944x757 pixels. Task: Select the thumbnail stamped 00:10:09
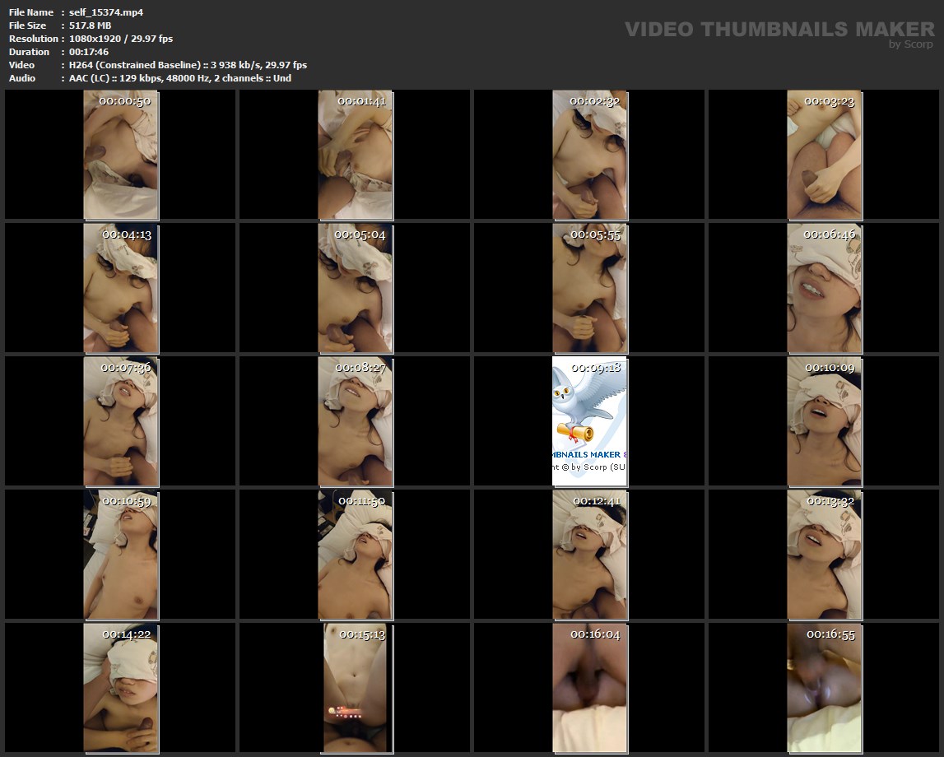pos(824,421)
